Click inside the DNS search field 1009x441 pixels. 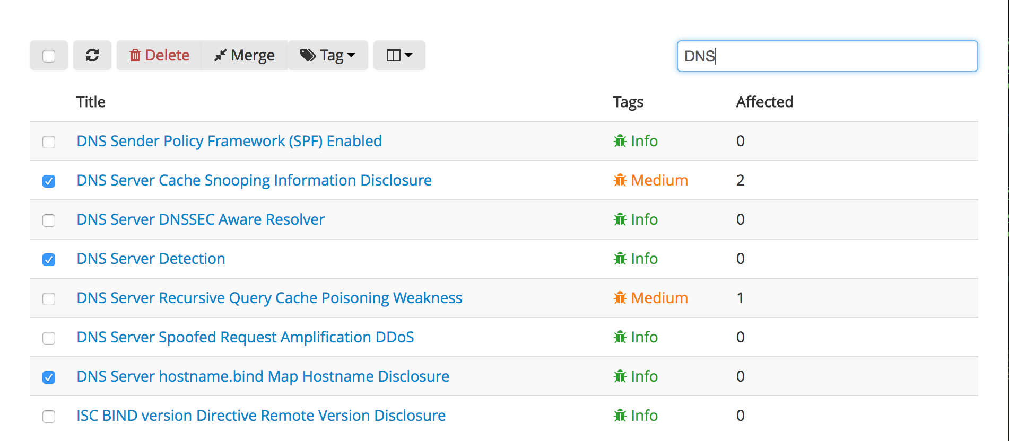click(x=827, y=56)
